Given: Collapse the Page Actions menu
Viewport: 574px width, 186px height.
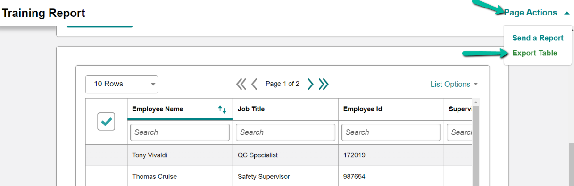Looking at the screenshot, I should click(x=537, y=13).
